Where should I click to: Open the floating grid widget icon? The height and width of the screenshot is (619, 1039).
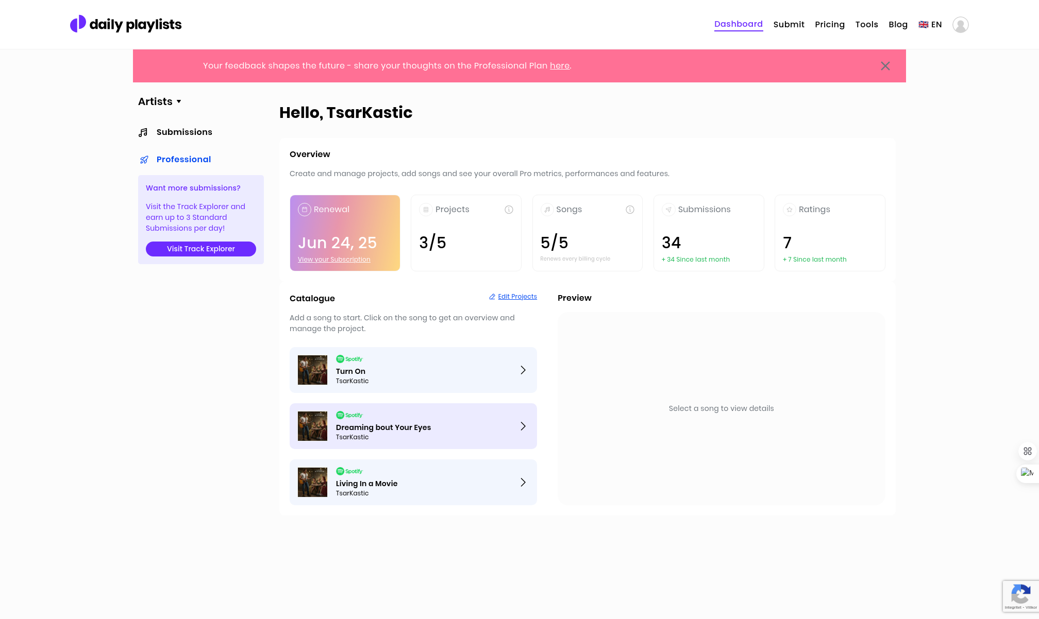pyautogui.click(x=1027, y=451)
